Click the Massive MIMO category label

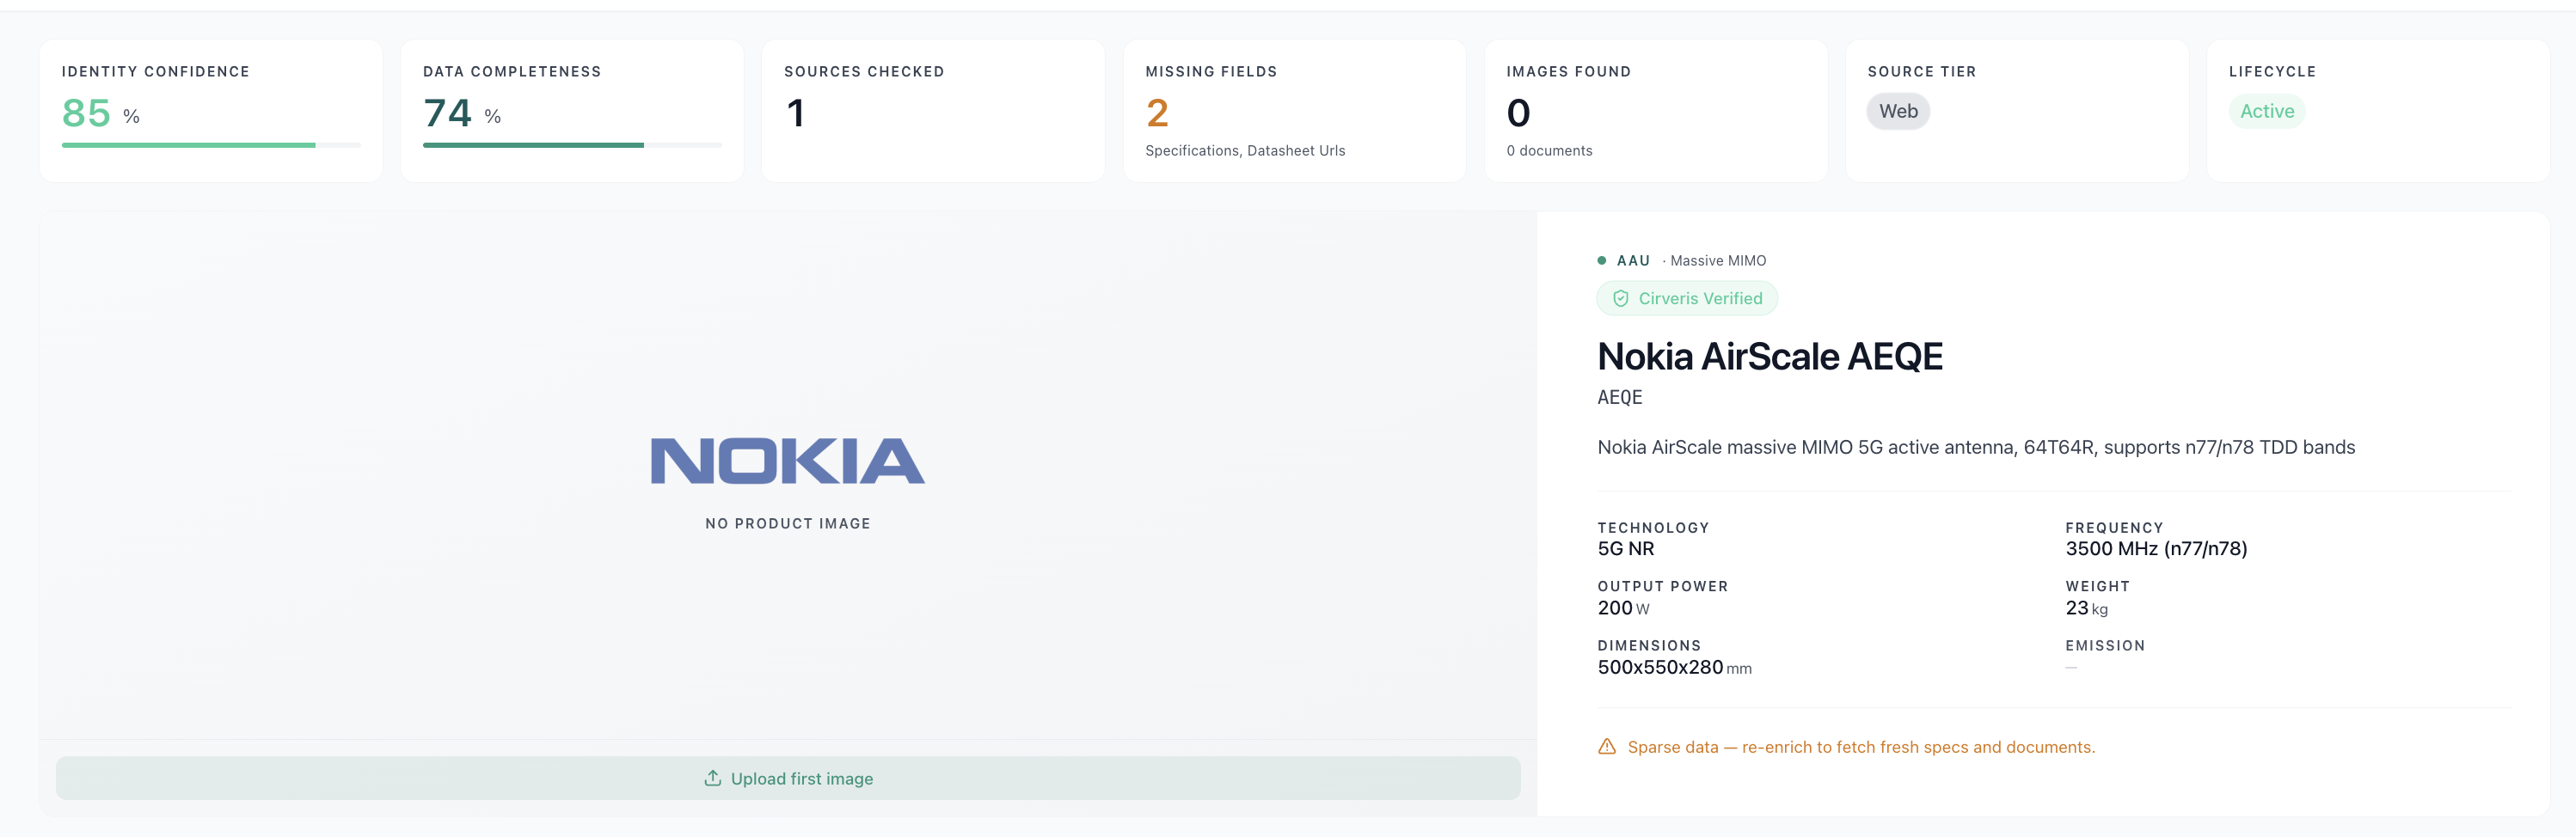click(1717, 261)
